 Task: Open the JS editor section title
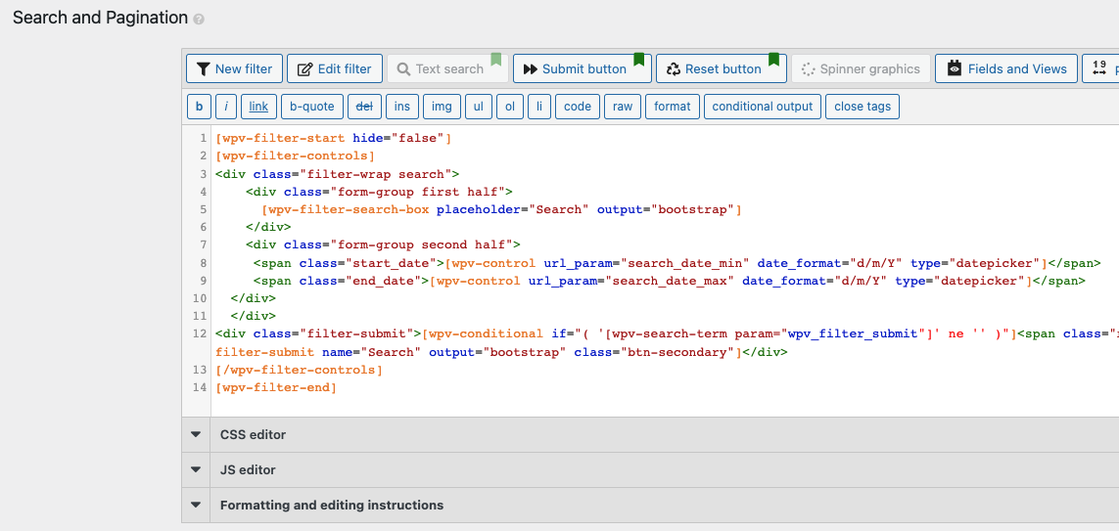(x=248, y=470)
